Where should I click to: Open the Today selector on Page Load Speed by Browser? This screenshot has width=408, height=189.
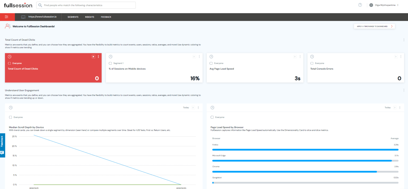coord(388,107)
